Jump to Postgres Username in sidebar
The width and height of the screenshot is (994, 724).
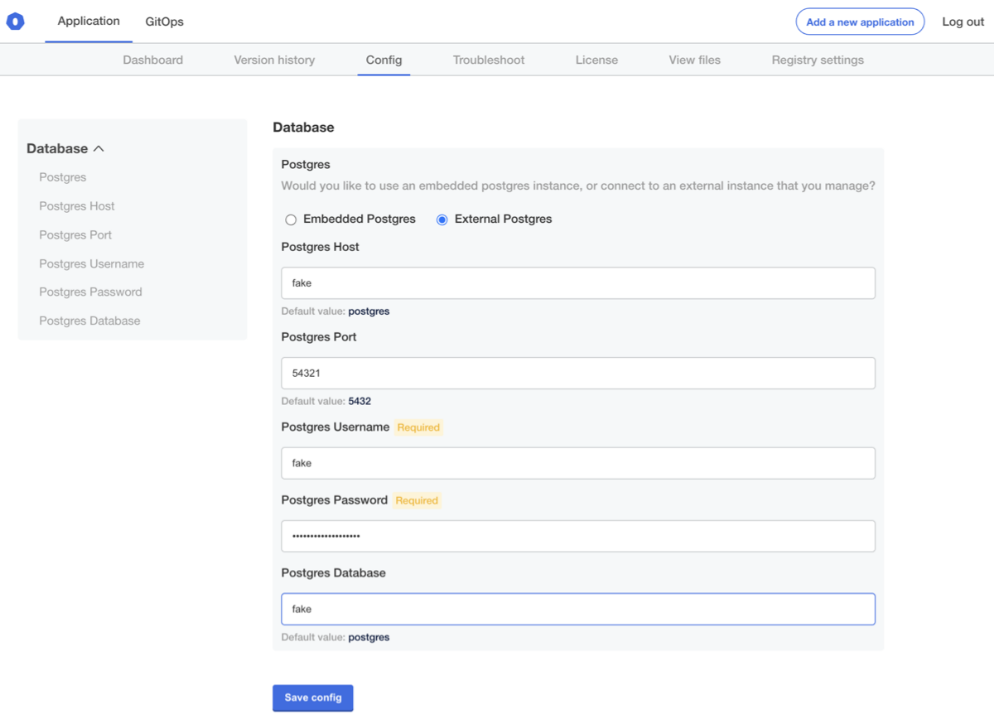tap(92, 263)
